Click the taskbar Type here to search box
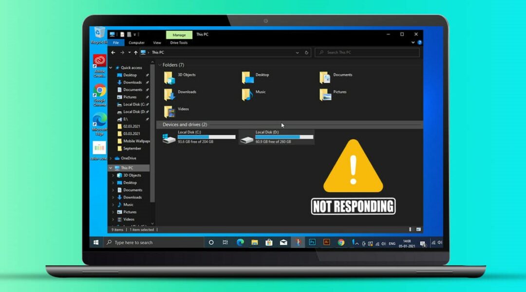The width and height of the screenshot is (526, 292). [155, 242]
